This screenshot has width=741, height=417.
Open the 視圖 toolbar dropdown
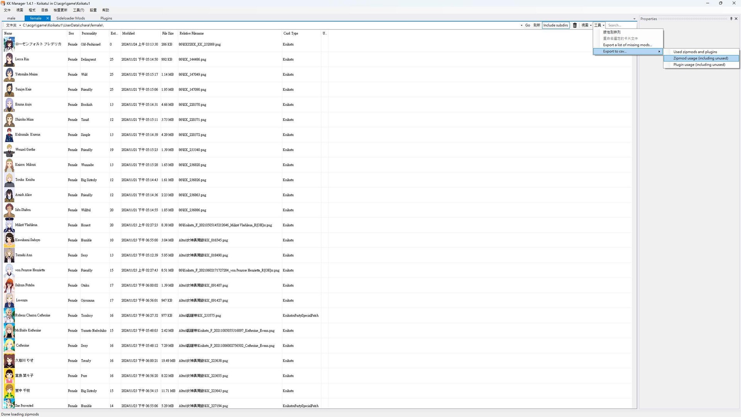[586, 25]
